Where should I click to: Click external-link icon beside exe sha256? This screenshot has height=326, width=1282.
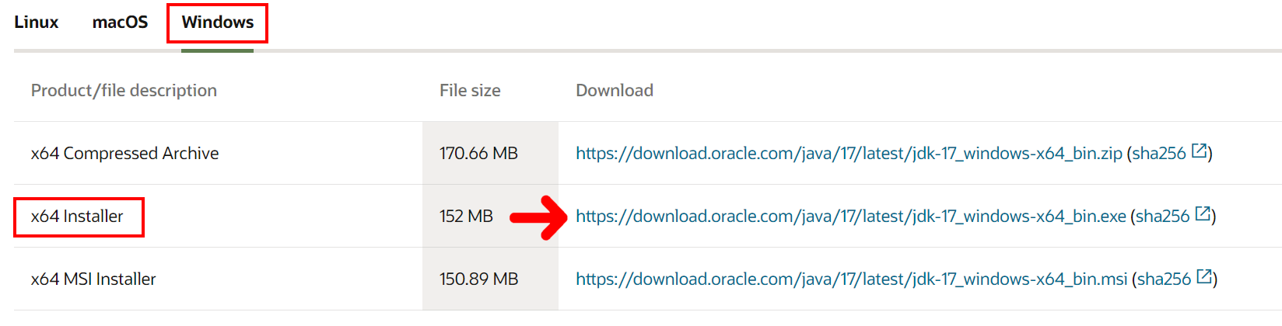coord(1203,213)
